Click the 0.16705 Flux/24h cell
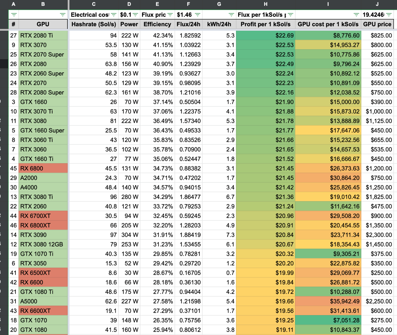 point(189,273)
